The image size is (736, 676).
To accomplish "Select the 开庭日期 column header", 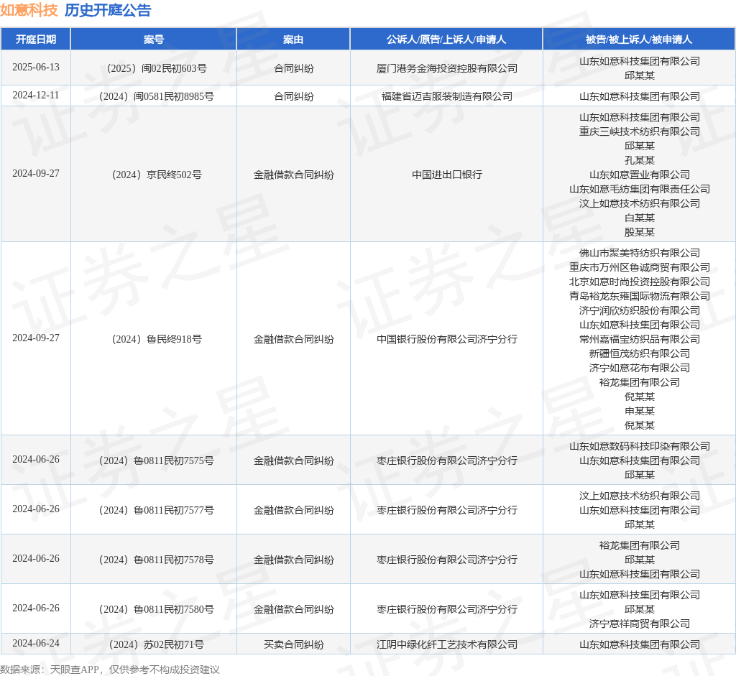I will coord(36,40).
